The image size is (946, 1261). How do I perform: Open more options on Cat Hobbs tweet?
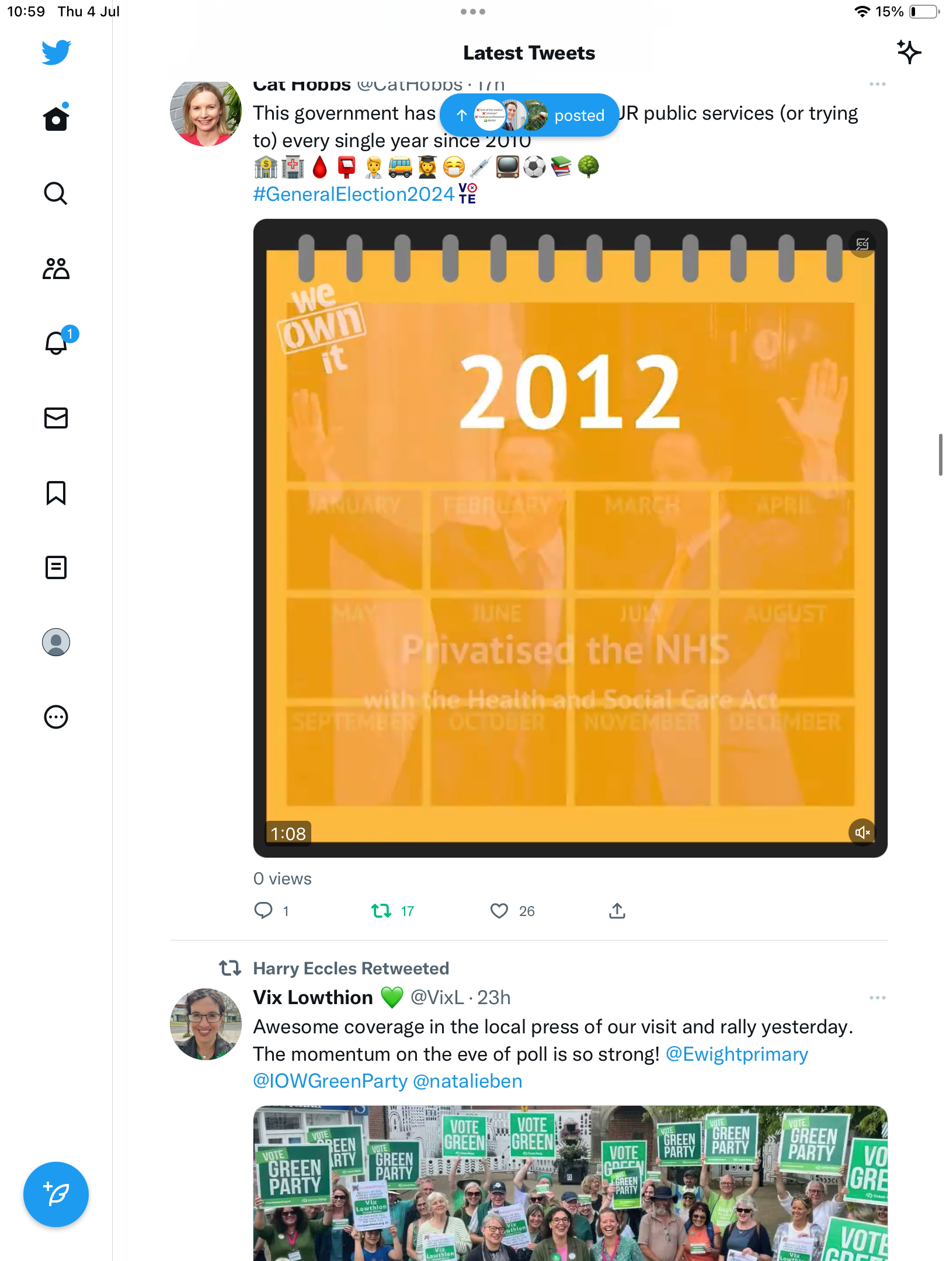click(877, 85)
